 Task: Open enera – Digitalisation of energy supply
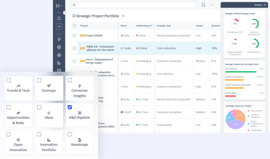99,61
